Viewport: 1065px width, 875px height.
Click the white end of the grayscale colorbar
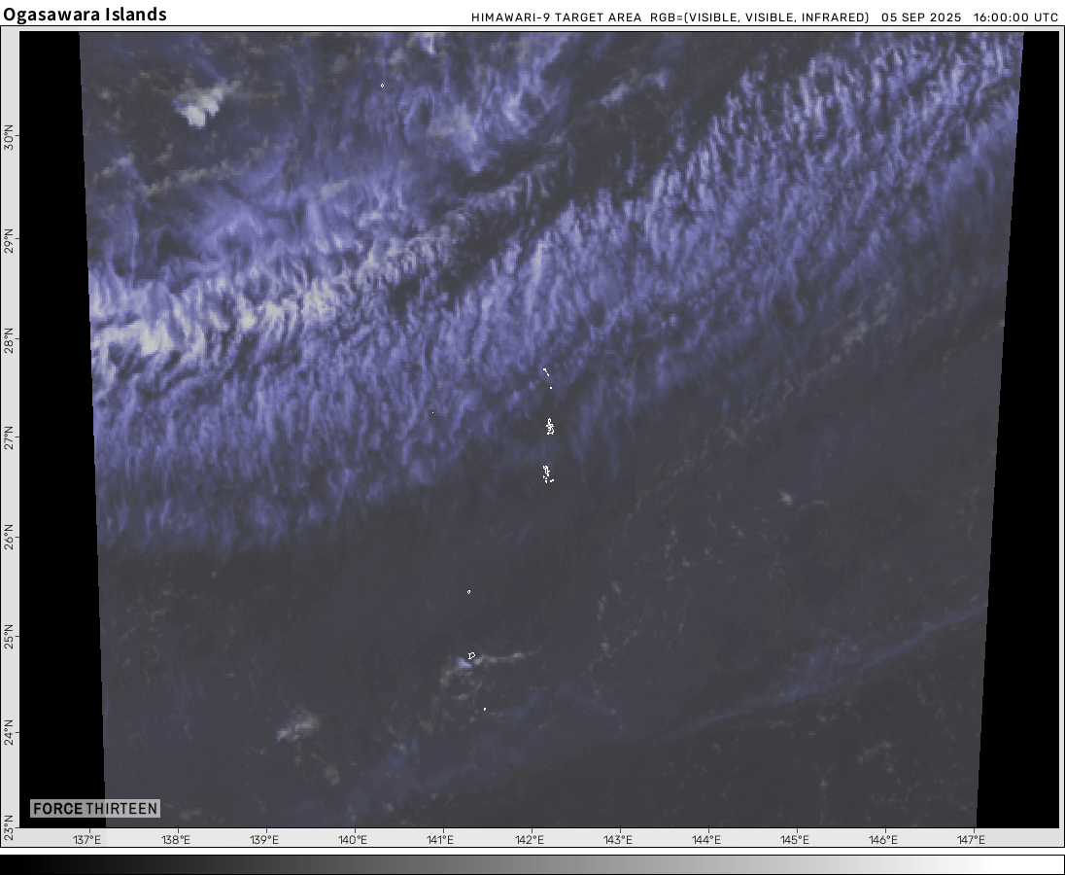[1049, 864]
